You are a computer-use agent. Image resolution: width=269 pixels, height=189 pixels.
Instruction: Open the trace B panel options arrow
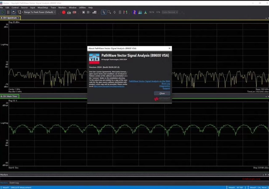[x=266, y=97]
